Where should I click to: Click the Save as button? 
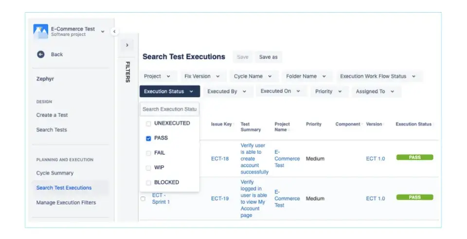click(x=269, y=57)
